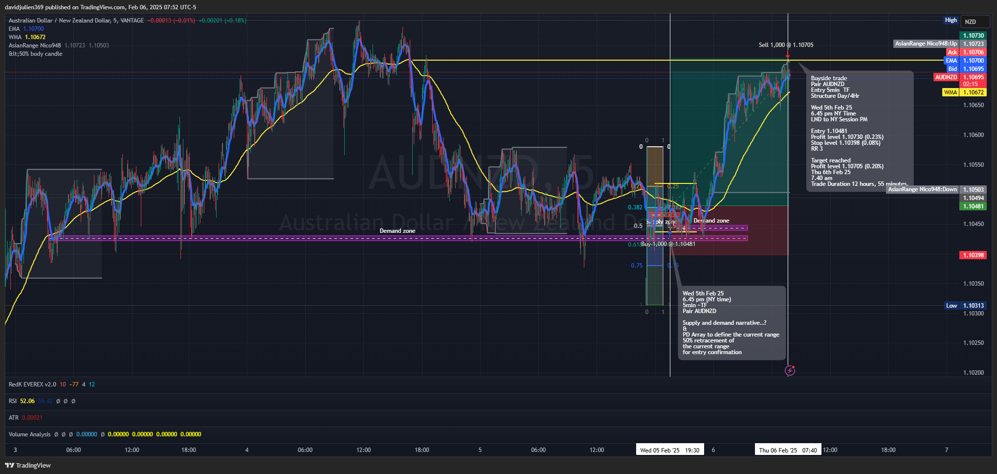The image size is (997, 474).
Task: Click the date label 7 on the time axis
Action: pos(947,450)
